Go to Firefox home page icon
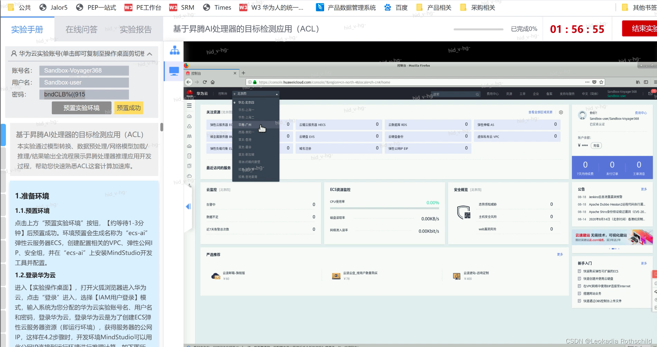This screenshot has height=347, width=657. [x=213, y=82]
